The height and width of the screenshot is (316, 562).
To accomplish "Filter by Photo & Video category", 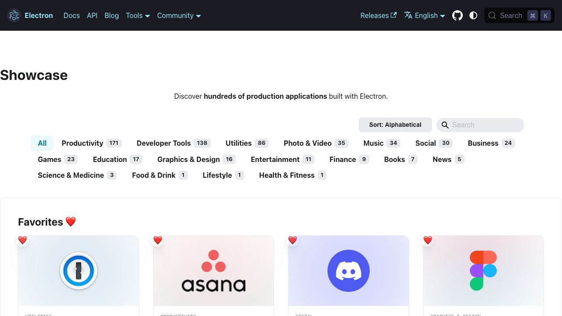I will (316, 143).
